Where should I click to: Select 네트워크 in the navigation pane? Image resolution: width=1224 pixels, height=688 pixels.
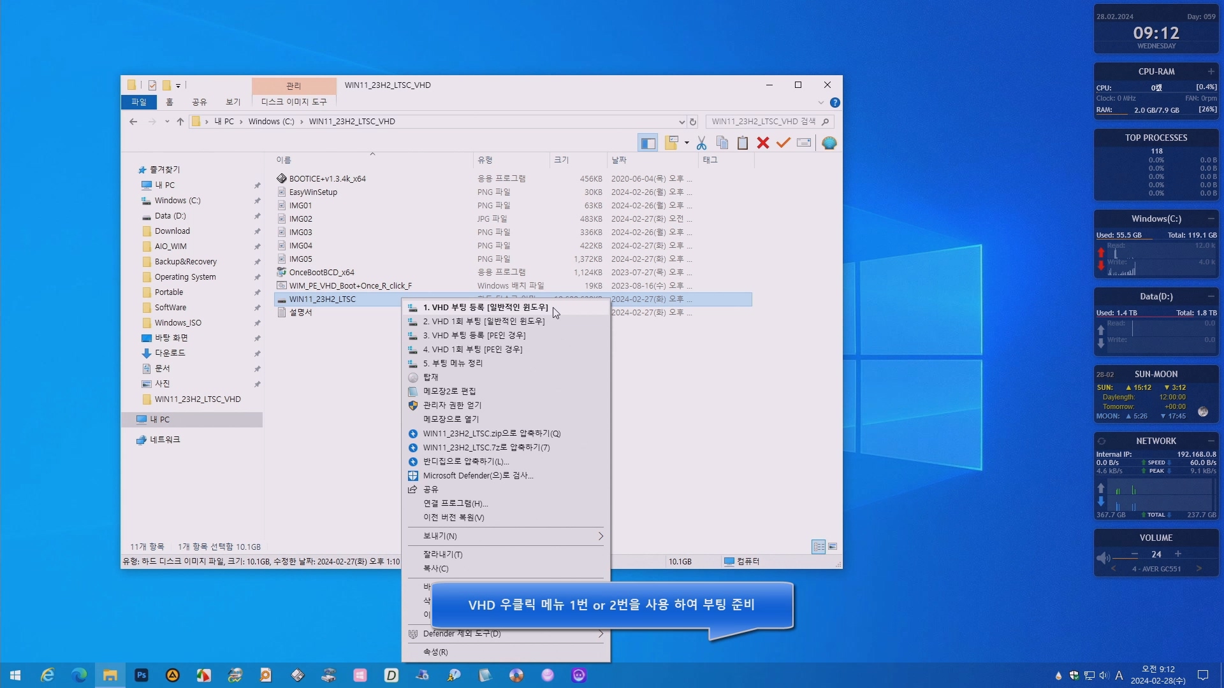pos(164,440)
